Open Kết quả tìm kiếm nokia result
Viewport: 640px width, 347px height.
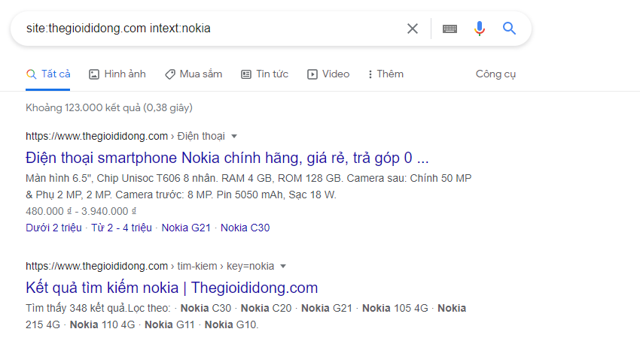[x=172, y=287]
